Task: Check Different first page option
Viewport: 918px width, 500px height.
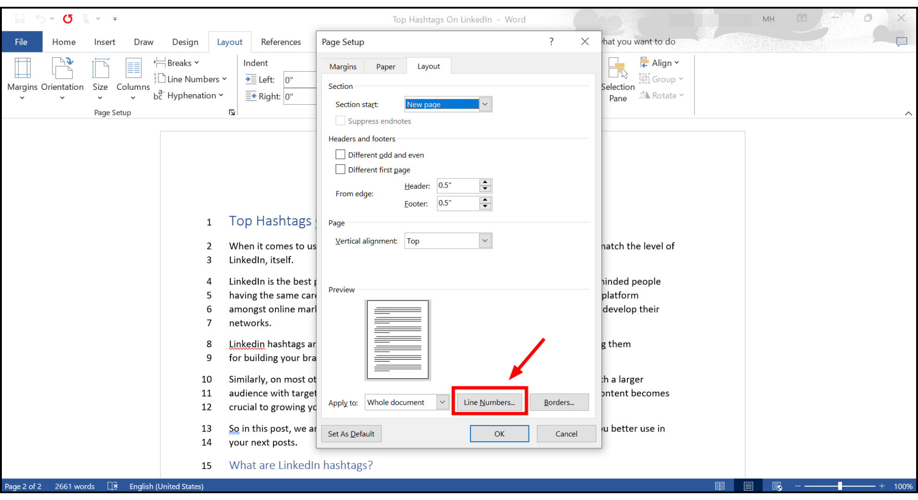Action: coord(340,169)
